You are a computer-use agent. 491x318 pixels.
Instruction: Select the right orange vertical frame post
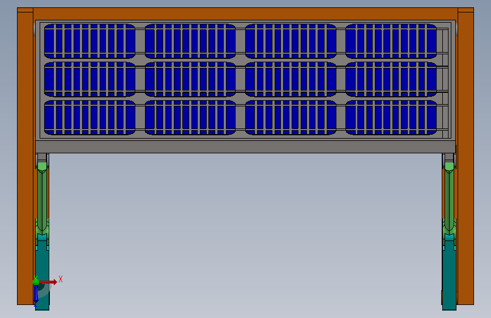(466, 157)
